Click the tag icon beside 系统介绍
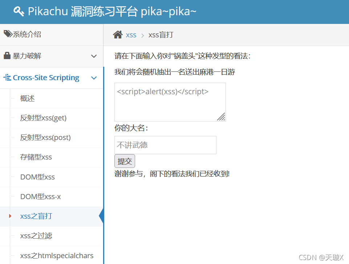349x264 pixels. pyautogui.click(x=8, y=34)
